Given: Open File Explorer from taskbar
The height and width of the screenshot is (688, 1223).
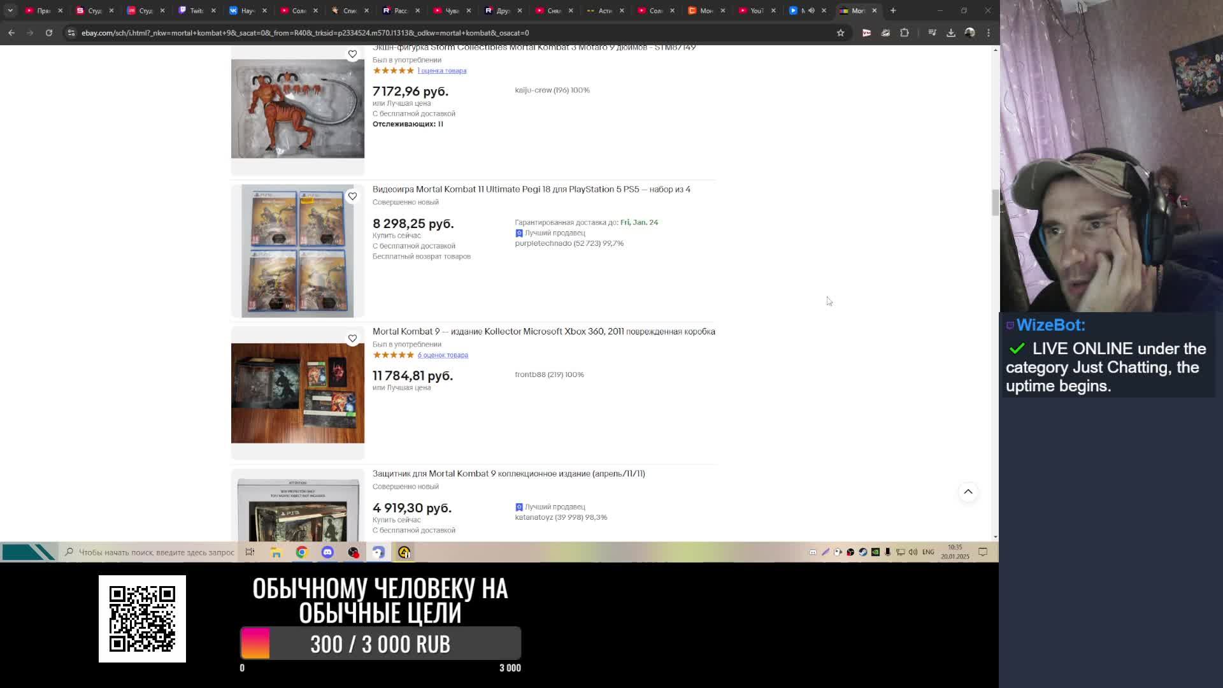Looking at the screenshot, I should 276,552.
